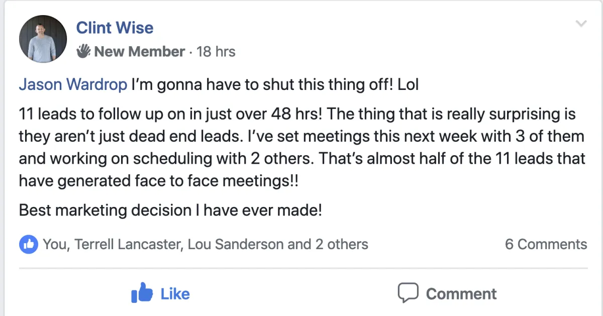The image size is (603, 316).
Task: Open the Clint Wise profile name link
Action: point(115,28)
